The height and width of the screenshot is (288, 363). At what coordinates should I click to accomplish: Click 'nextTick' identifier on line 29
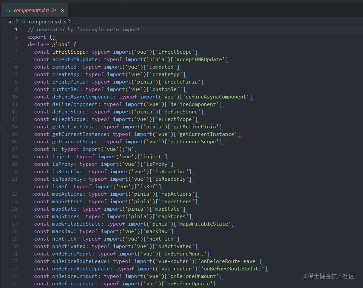64,239
